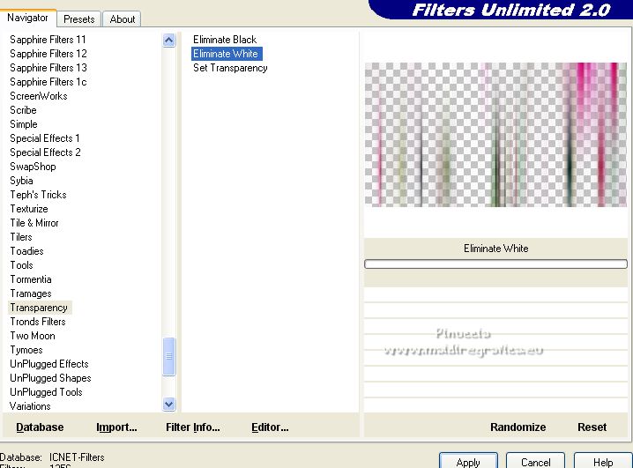This screenshot has width=633, height=468.
Task: Select the Tramages category
Action: [31, 293]
